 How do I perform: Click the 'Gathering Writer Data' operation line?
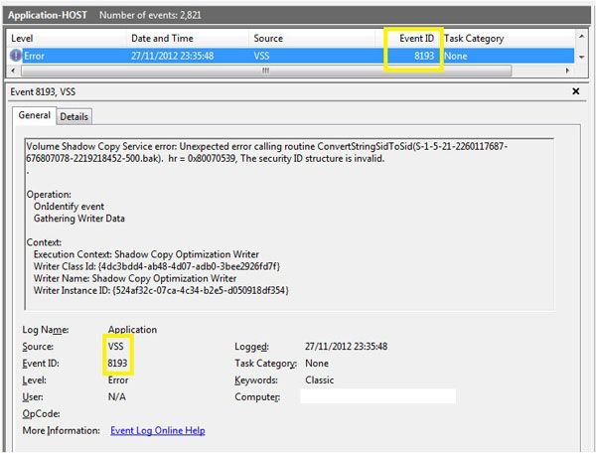pos(79,219)
